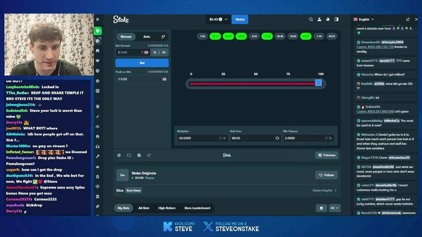This screenshot has width=422, height=237.
Task: Click the red slider track near 50
Action: (x=256, y=84)
